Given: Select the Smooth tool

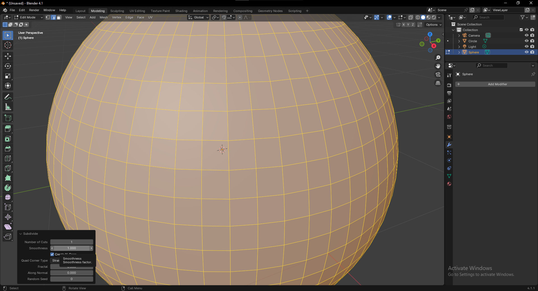Looking at the screenshot, I should click(x=8, y=198).
